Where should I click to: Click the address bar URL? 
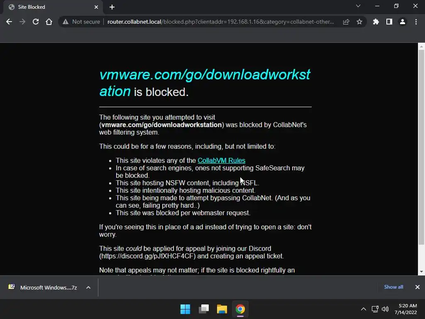click(220, 22)
